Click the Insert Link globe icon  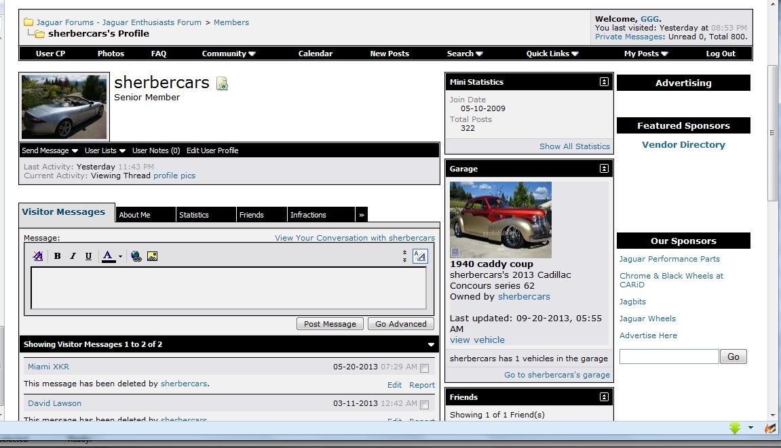coord(136,256)
